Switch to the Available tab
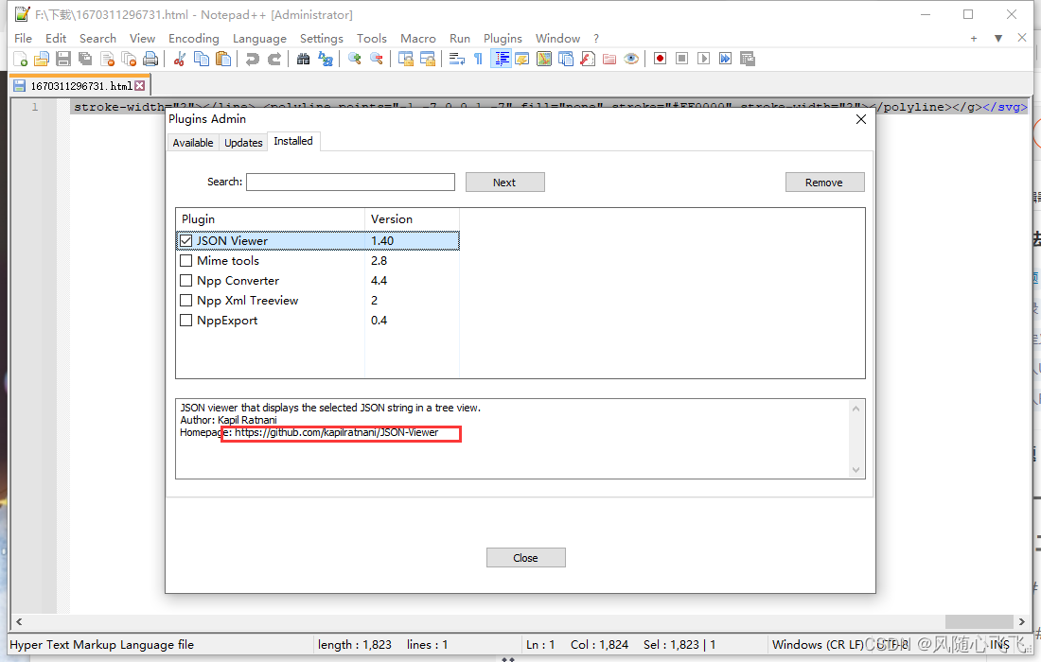This screenshot has height=662, width=1041. coord(193,143)
